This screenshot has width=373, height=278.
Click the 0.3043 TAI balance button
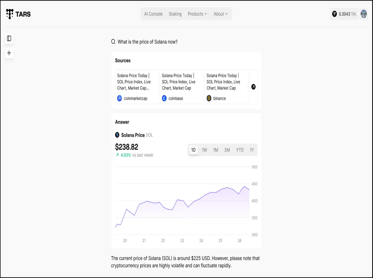[344, 14]
